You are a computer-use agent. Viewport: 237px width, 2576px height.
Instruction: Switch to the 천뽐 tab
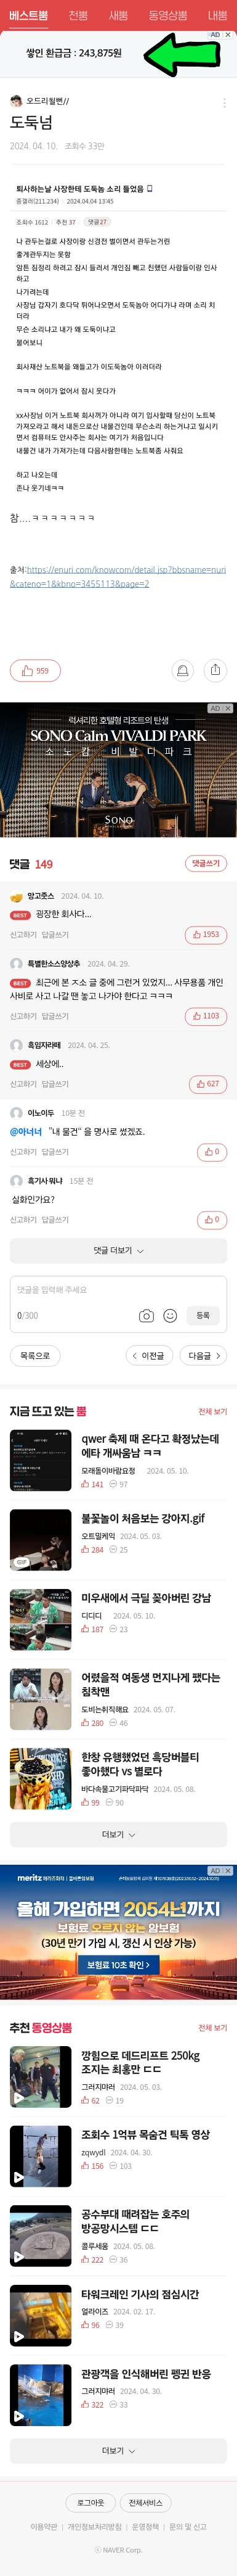point(77,16)
